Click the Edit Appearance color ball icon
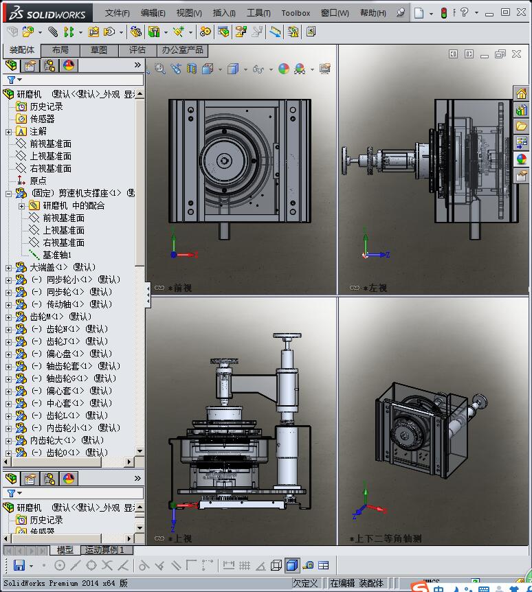Image resolution: width=532 pixels, height=592 pixels. click(x=284, y=69)
